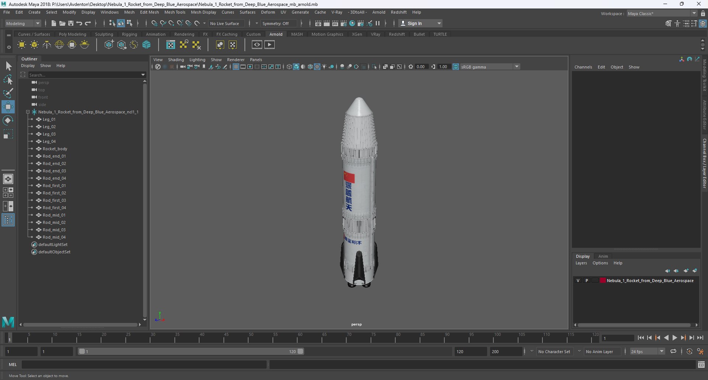The width and height of the screenshot is (708, 380).
Task: Open TX Manager shelf icon
Action: tap(171, 45)
